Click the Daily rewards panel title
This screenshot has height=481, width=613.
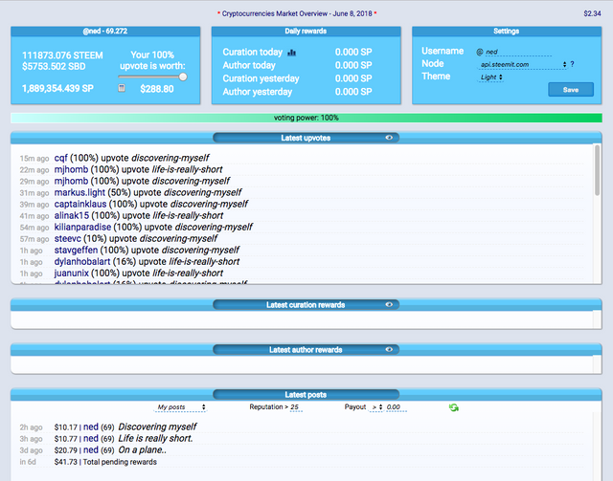click(306, 32)
